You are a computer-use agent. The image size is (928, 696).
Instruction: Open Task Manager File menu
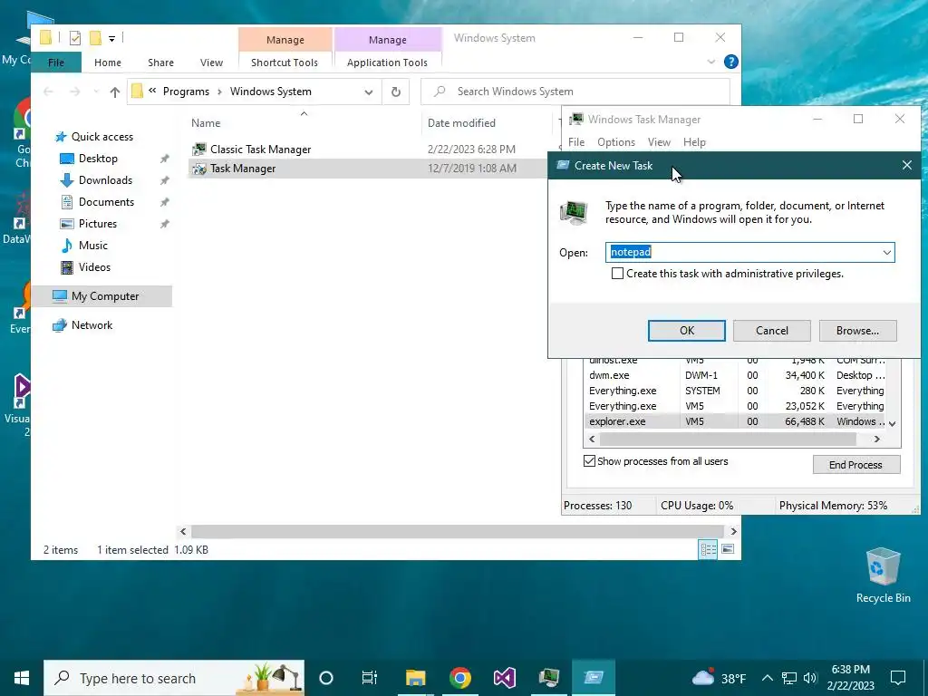pyautogui.click(x=576, y=142)
